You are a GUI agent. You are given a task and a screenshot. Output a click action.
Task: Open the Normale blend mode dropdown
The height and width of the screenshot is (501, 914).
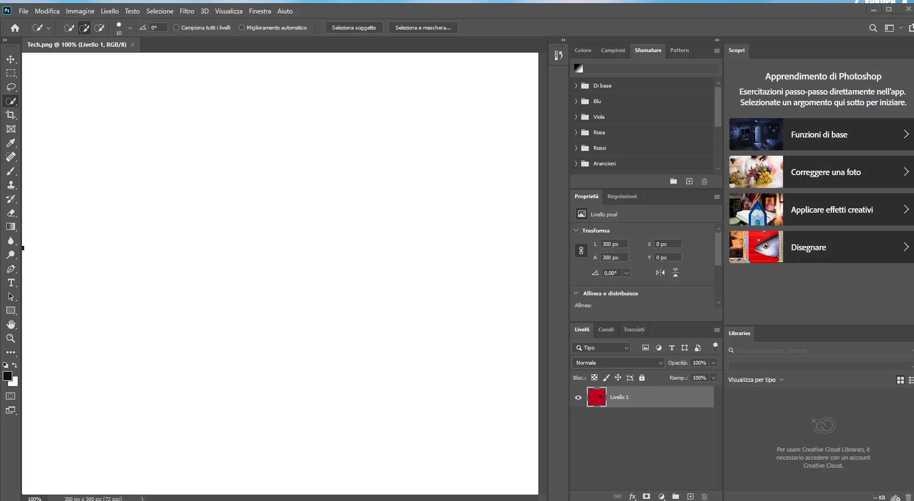pos(618,363)
